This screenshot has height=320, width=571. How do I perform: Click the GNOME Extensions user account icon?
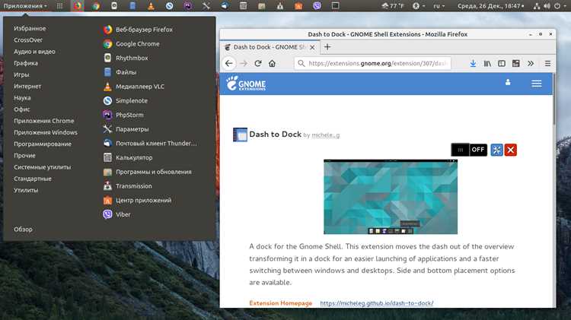click(x=508, y=83)
